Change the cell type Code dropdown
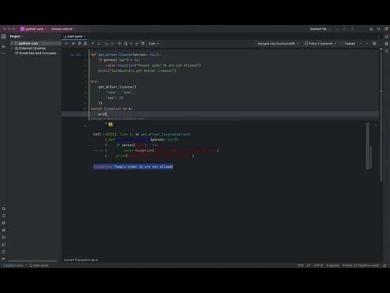This screenshot has width=390, height=293. pyautogui.click(x=154, y=43)
